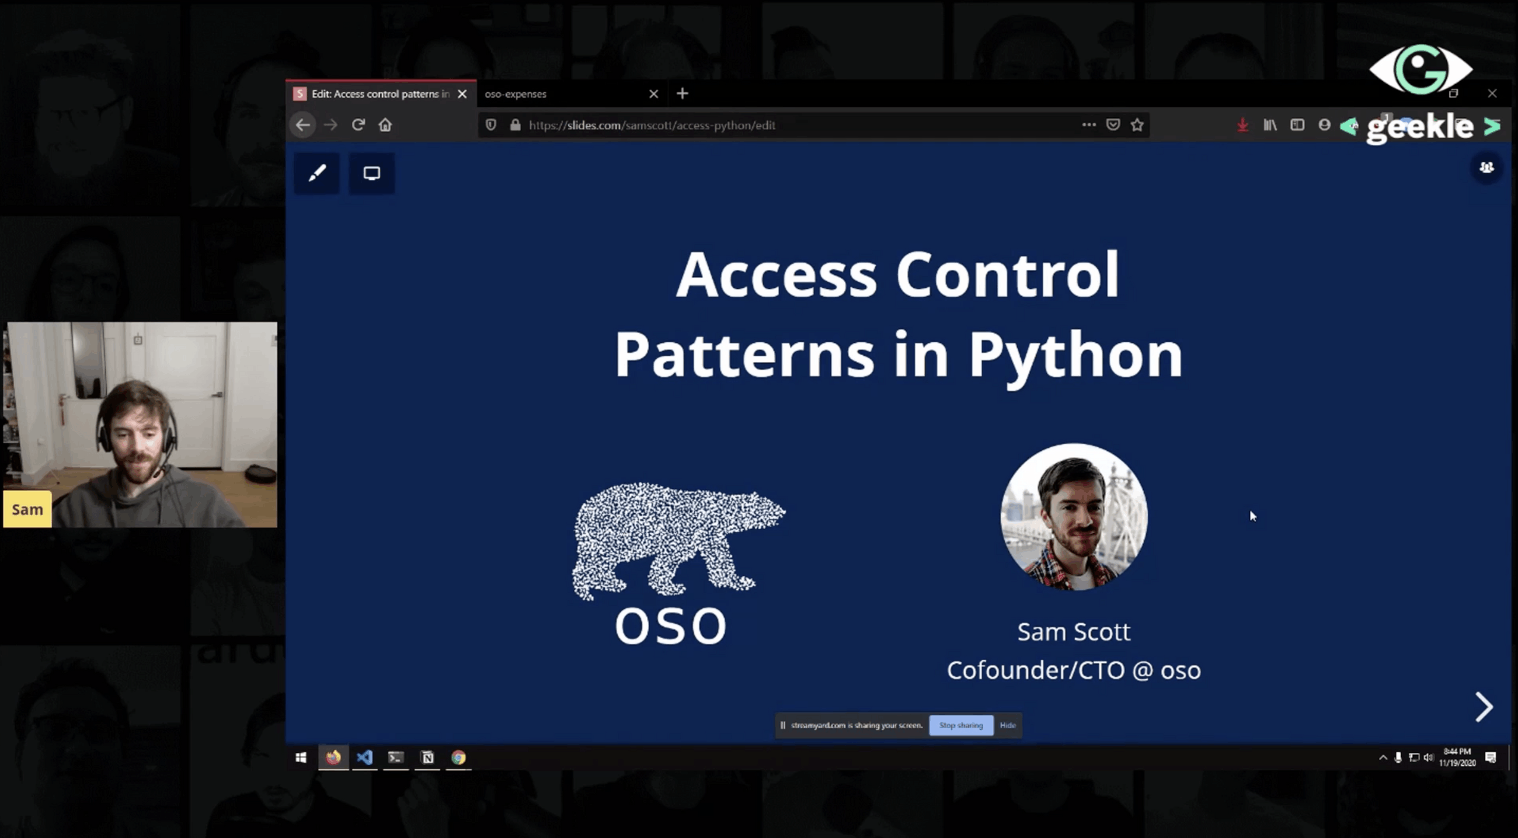Go back with browser back arrow

303,125
